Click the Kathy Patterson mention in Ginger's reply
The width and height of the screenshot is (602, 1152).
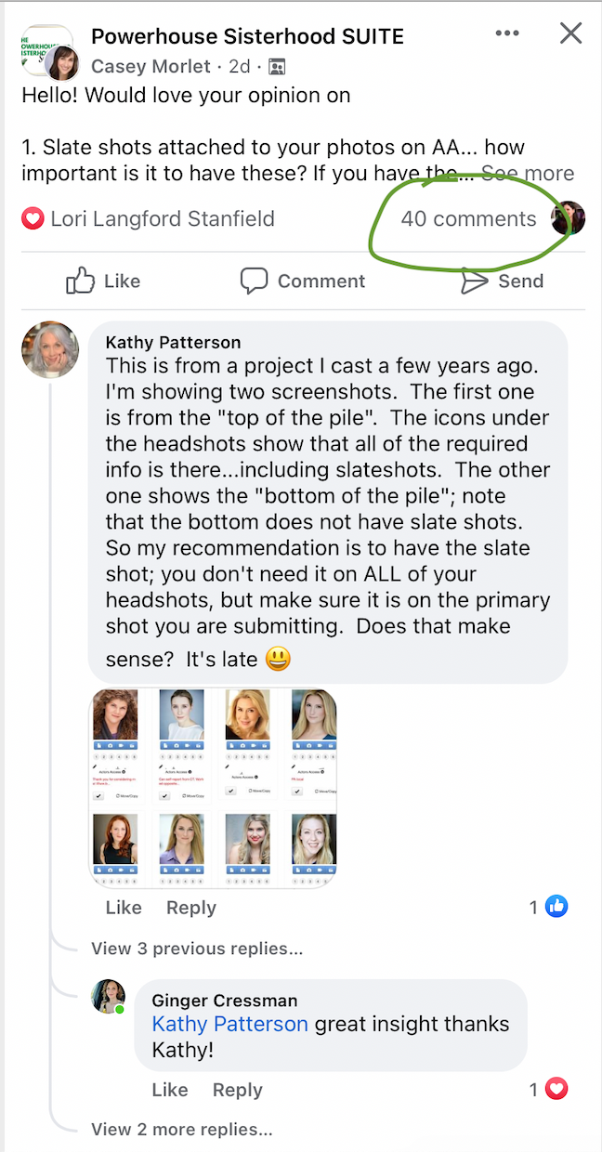tap(229, 1024)
